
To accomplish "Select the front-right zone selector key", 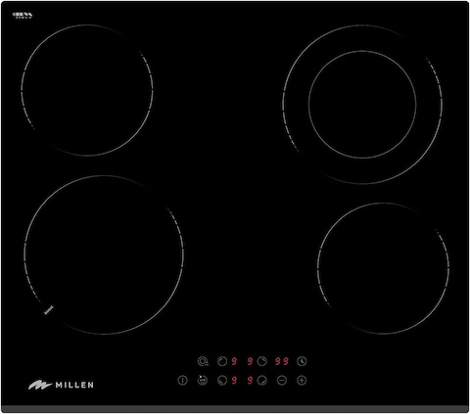I will click(262, 381).
